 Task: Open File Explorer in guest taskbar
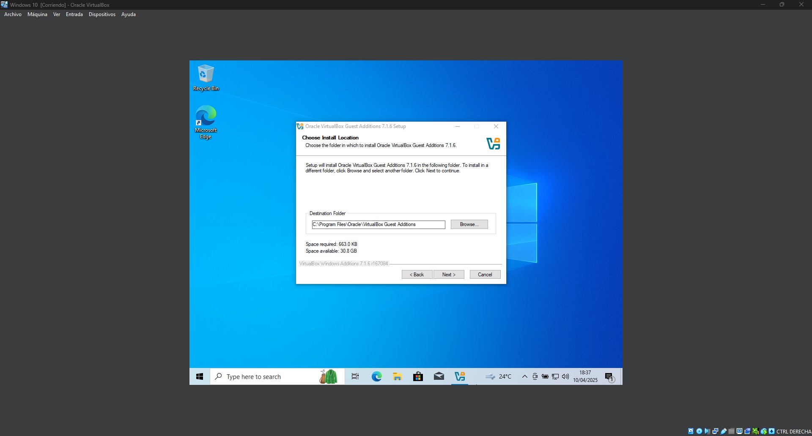coord(397,376)
